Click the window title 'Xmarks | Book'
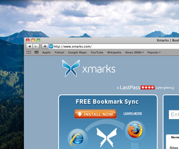This screenshot has width=179, height=149. click(x=168, y=40)
